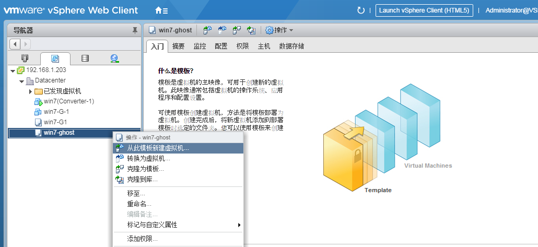Open the 入门 tab
The width and height of the screenshot is (538, 247).
[x=157, y=46]
